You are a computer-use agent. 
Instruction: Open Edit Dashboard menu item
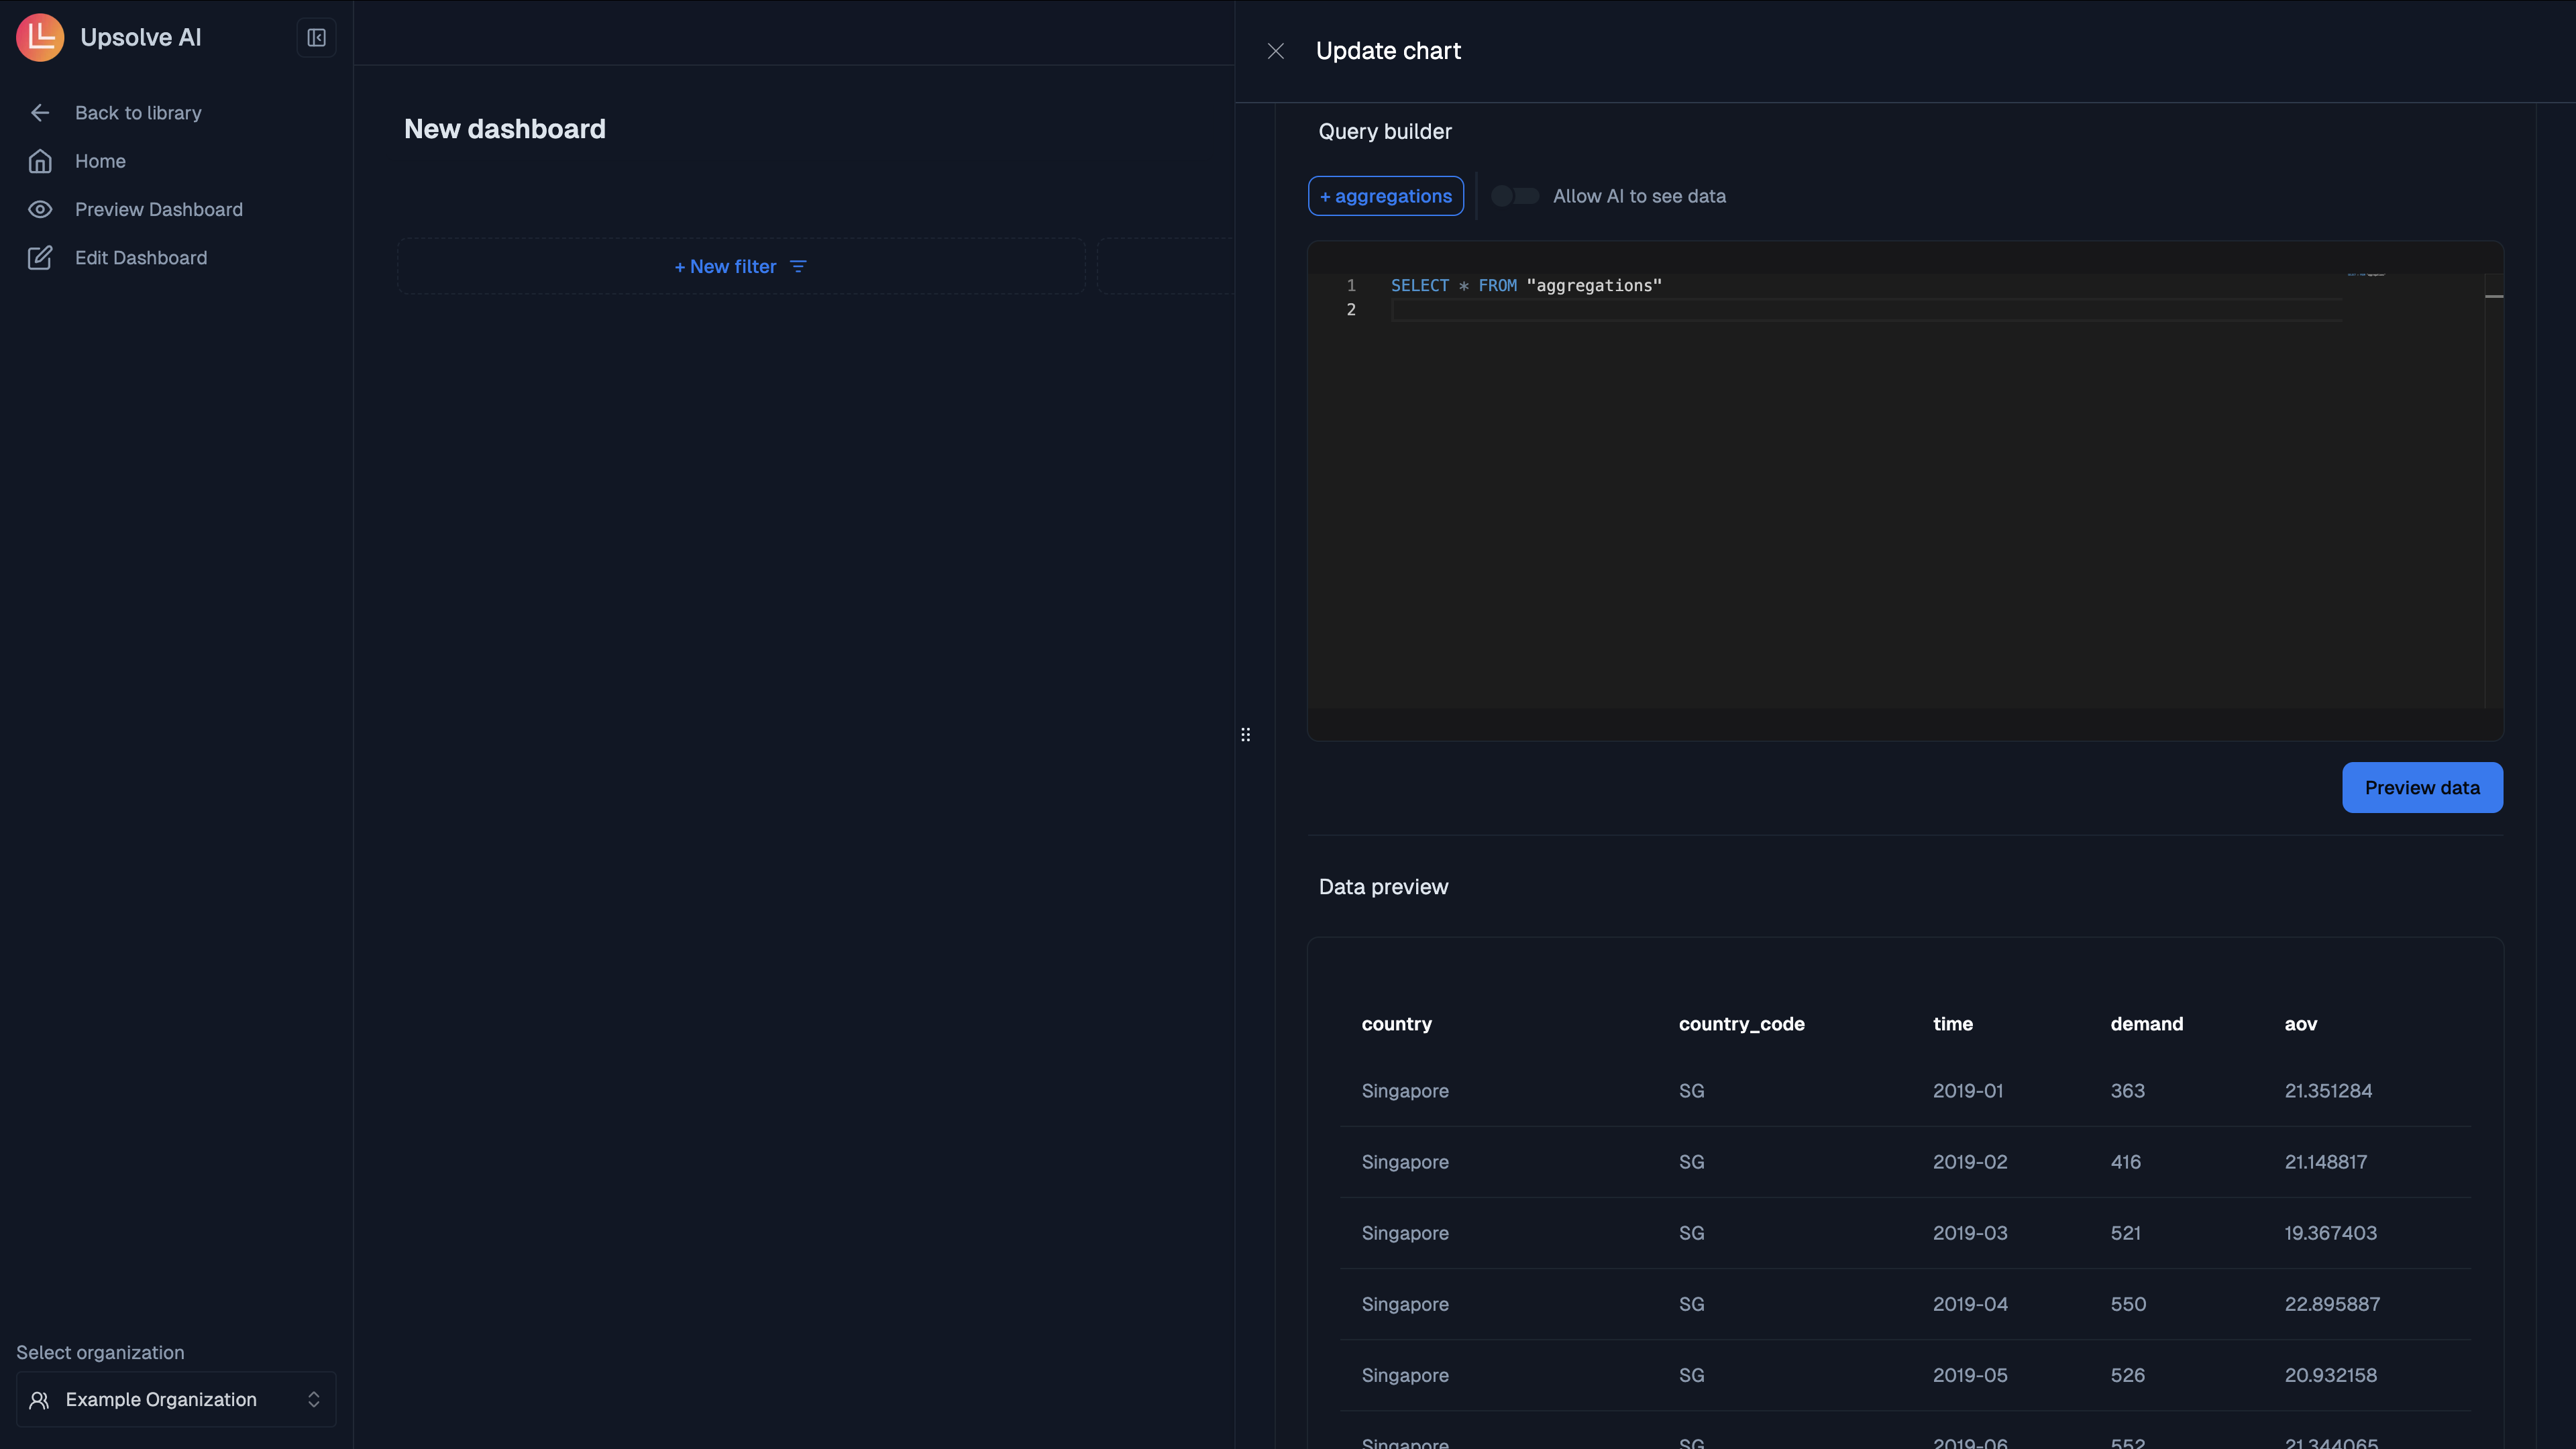141,258
